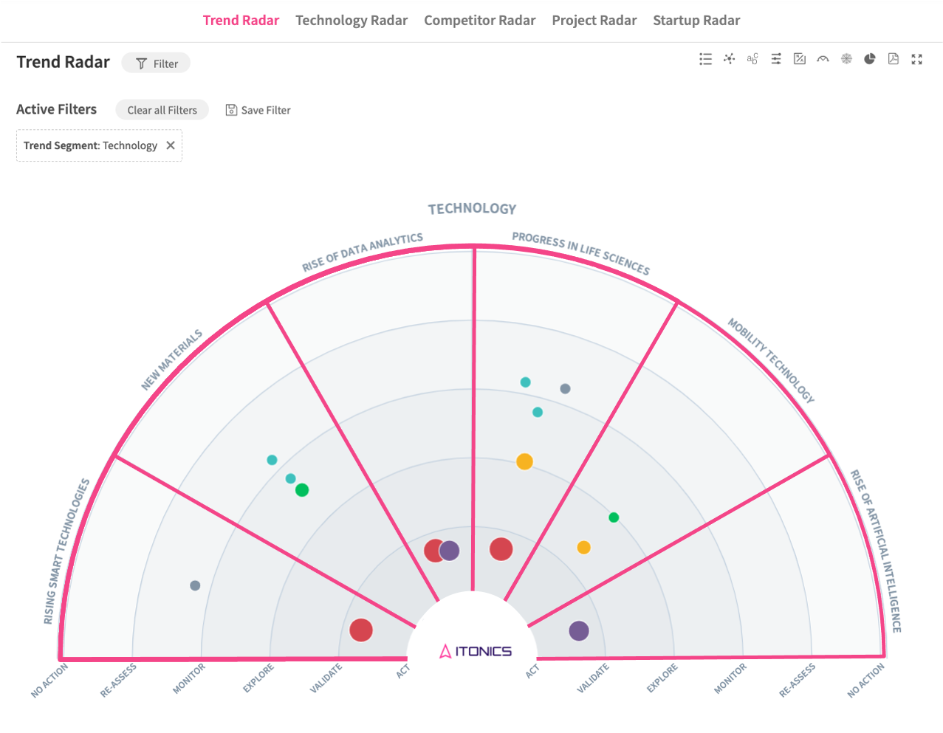
Task: Go to the Competitor Radar tab
Action: click(479, 21)
